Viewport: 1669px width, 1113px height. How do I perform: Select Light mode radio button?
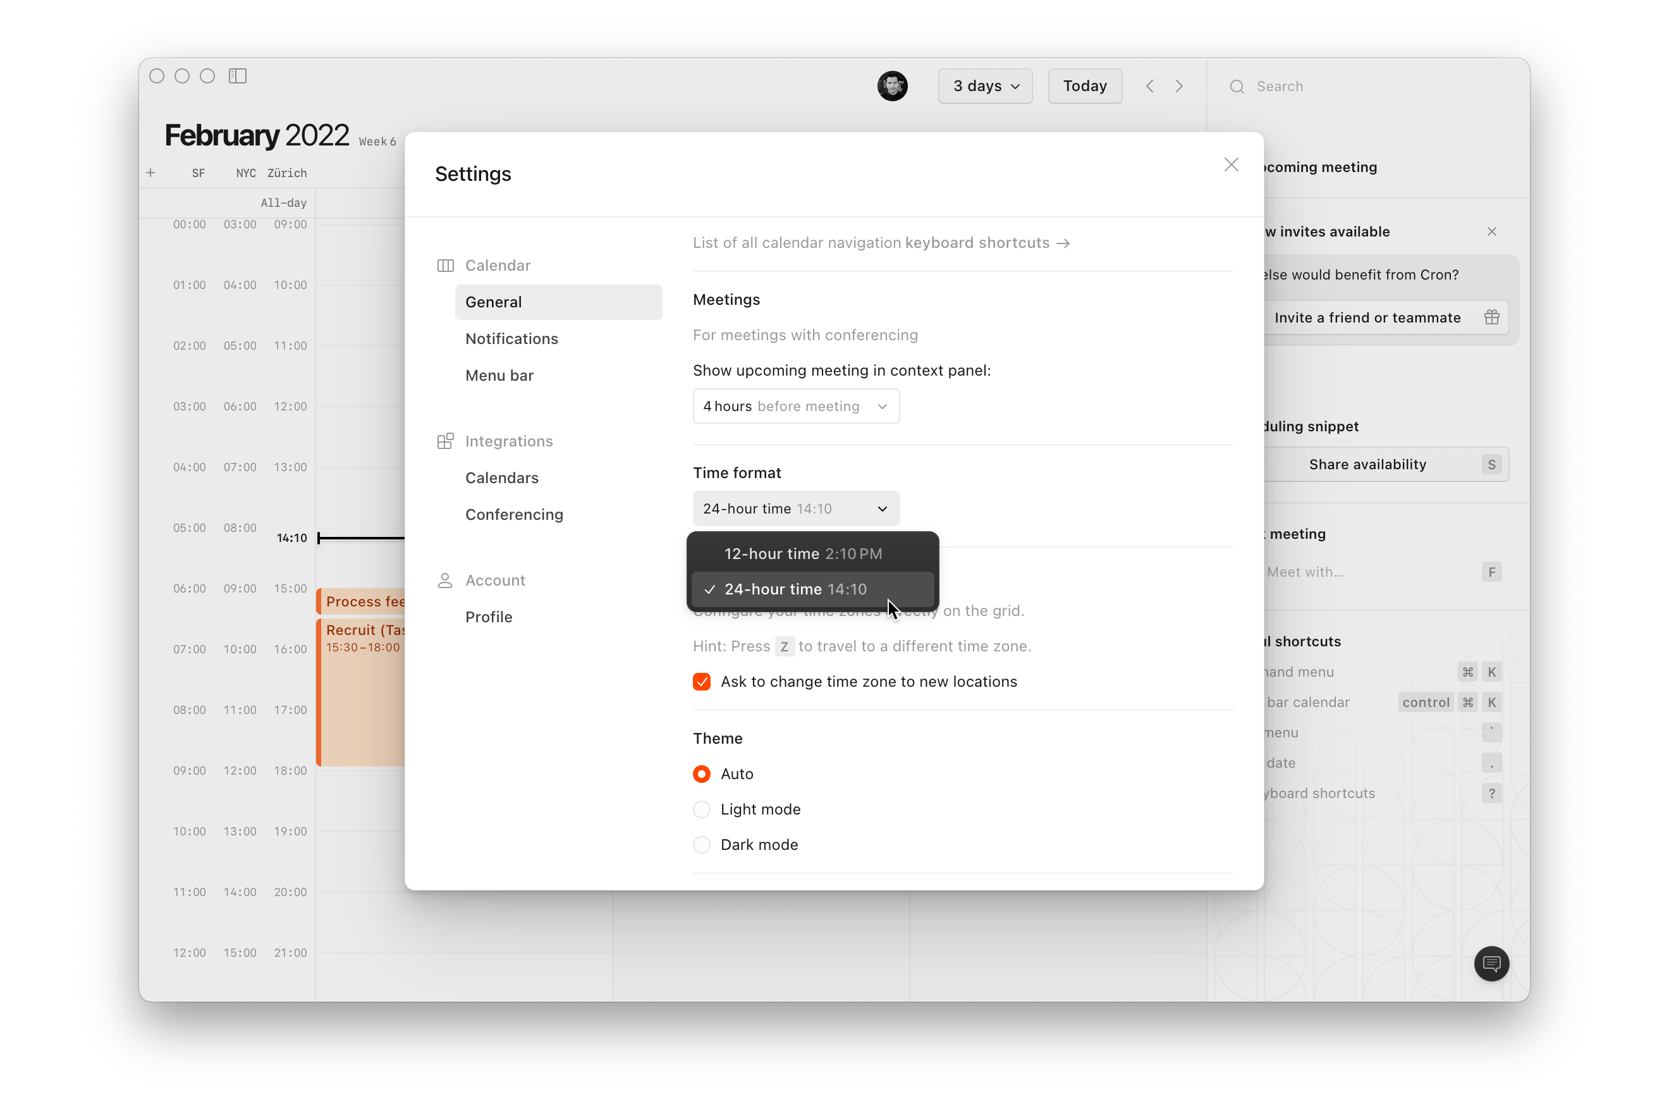tap(702, 809)
